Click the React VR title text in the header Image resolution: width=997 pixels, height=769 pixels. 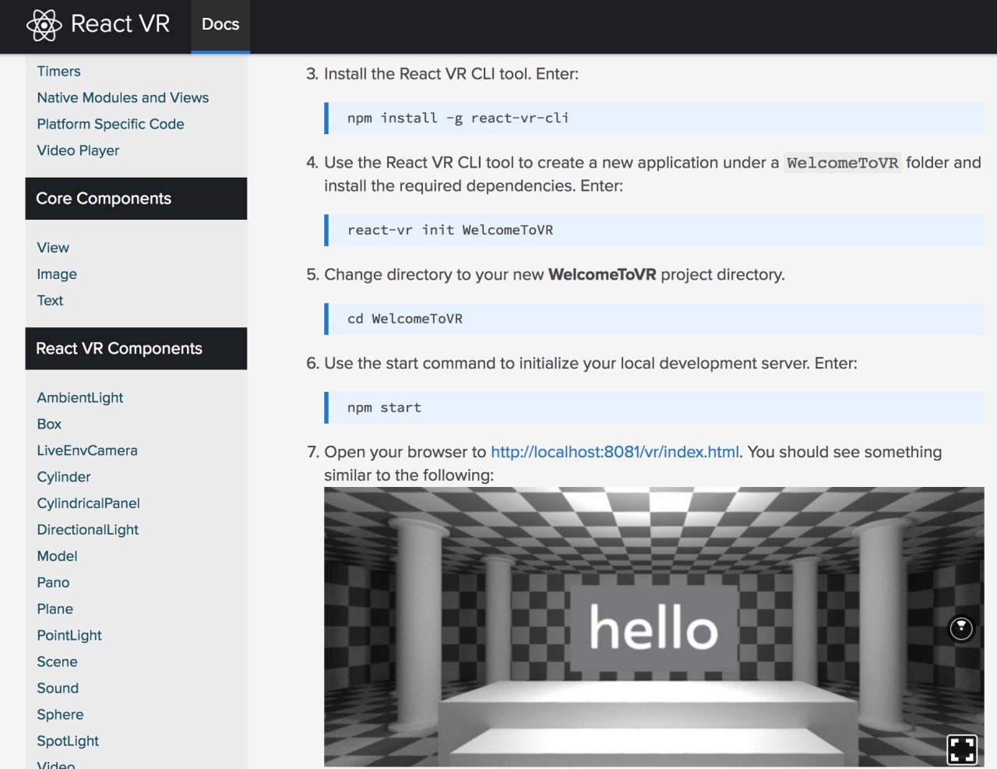pyautogui.click(x=120, y=24)
